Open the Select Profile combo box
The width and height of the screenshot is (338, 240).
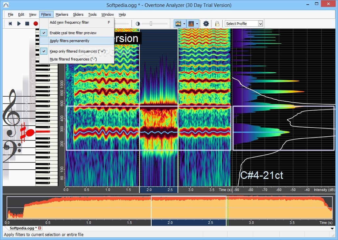[244, 23]
